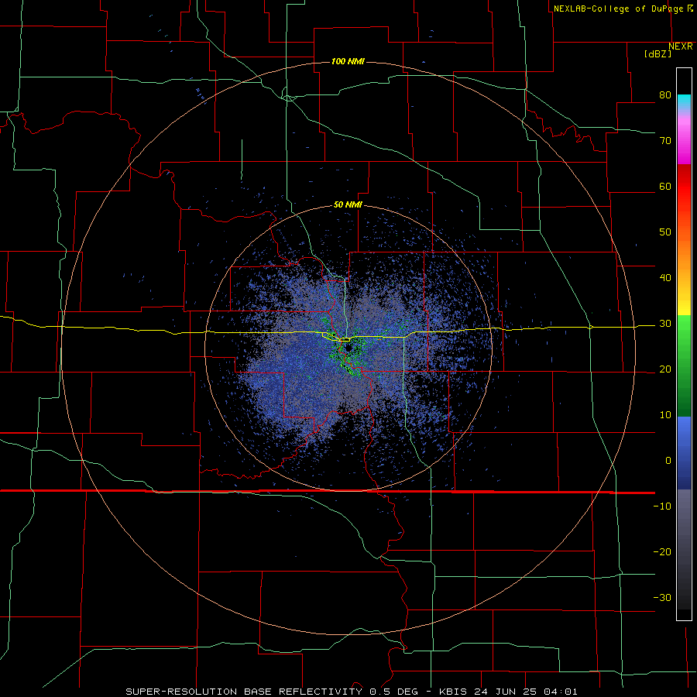
Task: Click the 20 value on the dBZ scale
Action: [665, 369]
